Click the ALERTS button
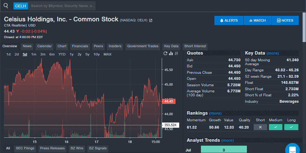 point(229,20)
